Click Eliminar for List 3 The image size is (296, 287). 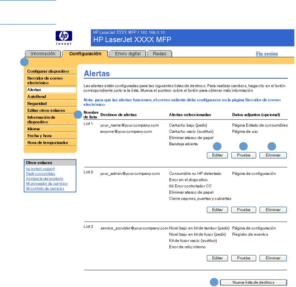tap(273, 258)
